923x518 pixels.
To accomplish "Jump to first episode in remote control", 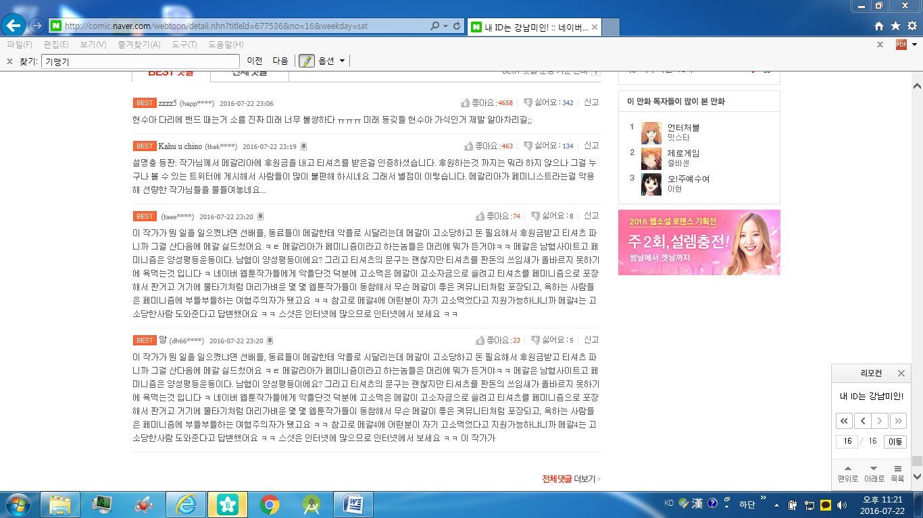I will (844, 421).
